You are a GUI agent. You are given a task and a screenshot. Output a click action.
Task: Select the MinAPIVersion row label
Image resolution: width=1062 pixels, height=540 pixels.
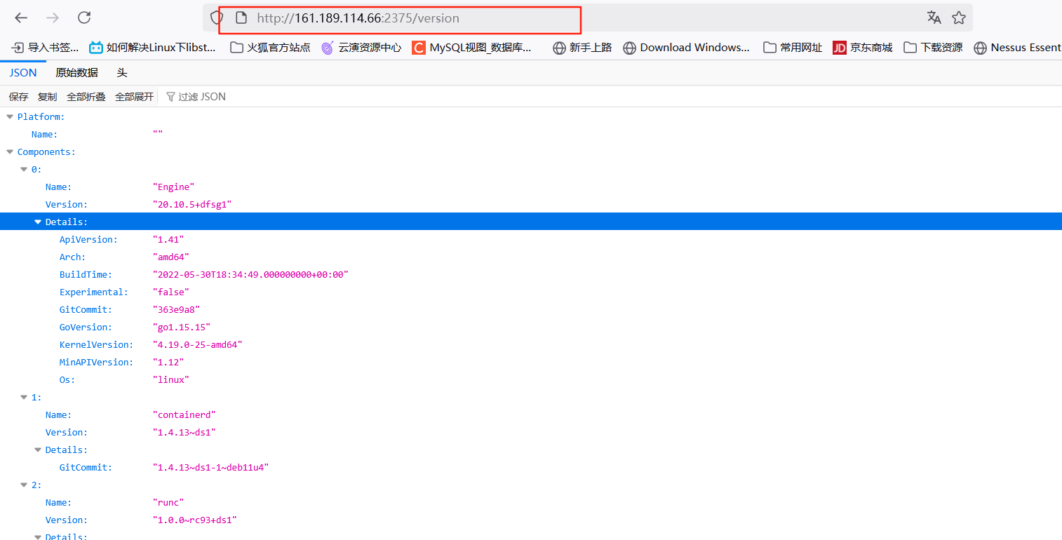pos(97,362)
